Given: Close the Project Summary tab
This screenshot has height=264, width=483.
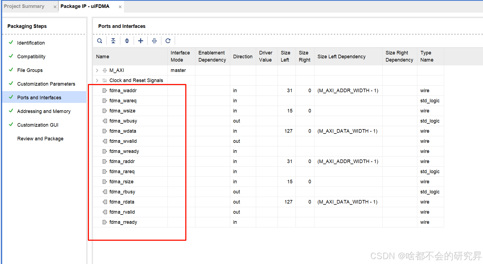Looking at the screenshot, I should 55,7.
